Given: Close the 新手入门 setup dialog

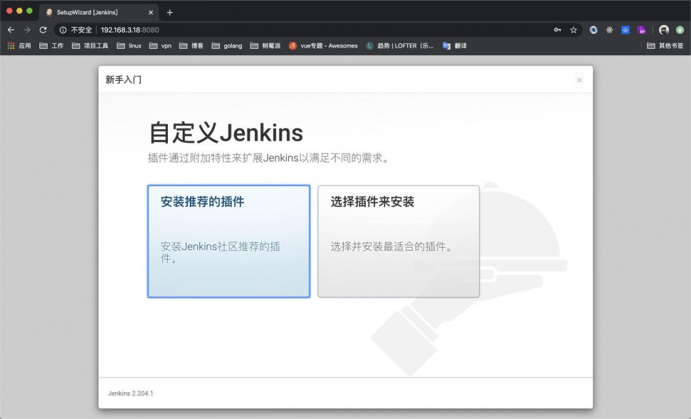Looking at the screenshot, I should pos(579,79).
